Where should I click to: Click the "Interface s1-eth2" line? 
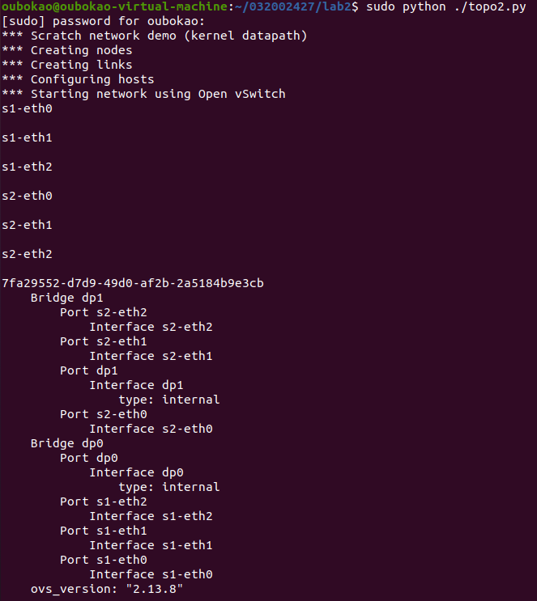pos(151,516)
